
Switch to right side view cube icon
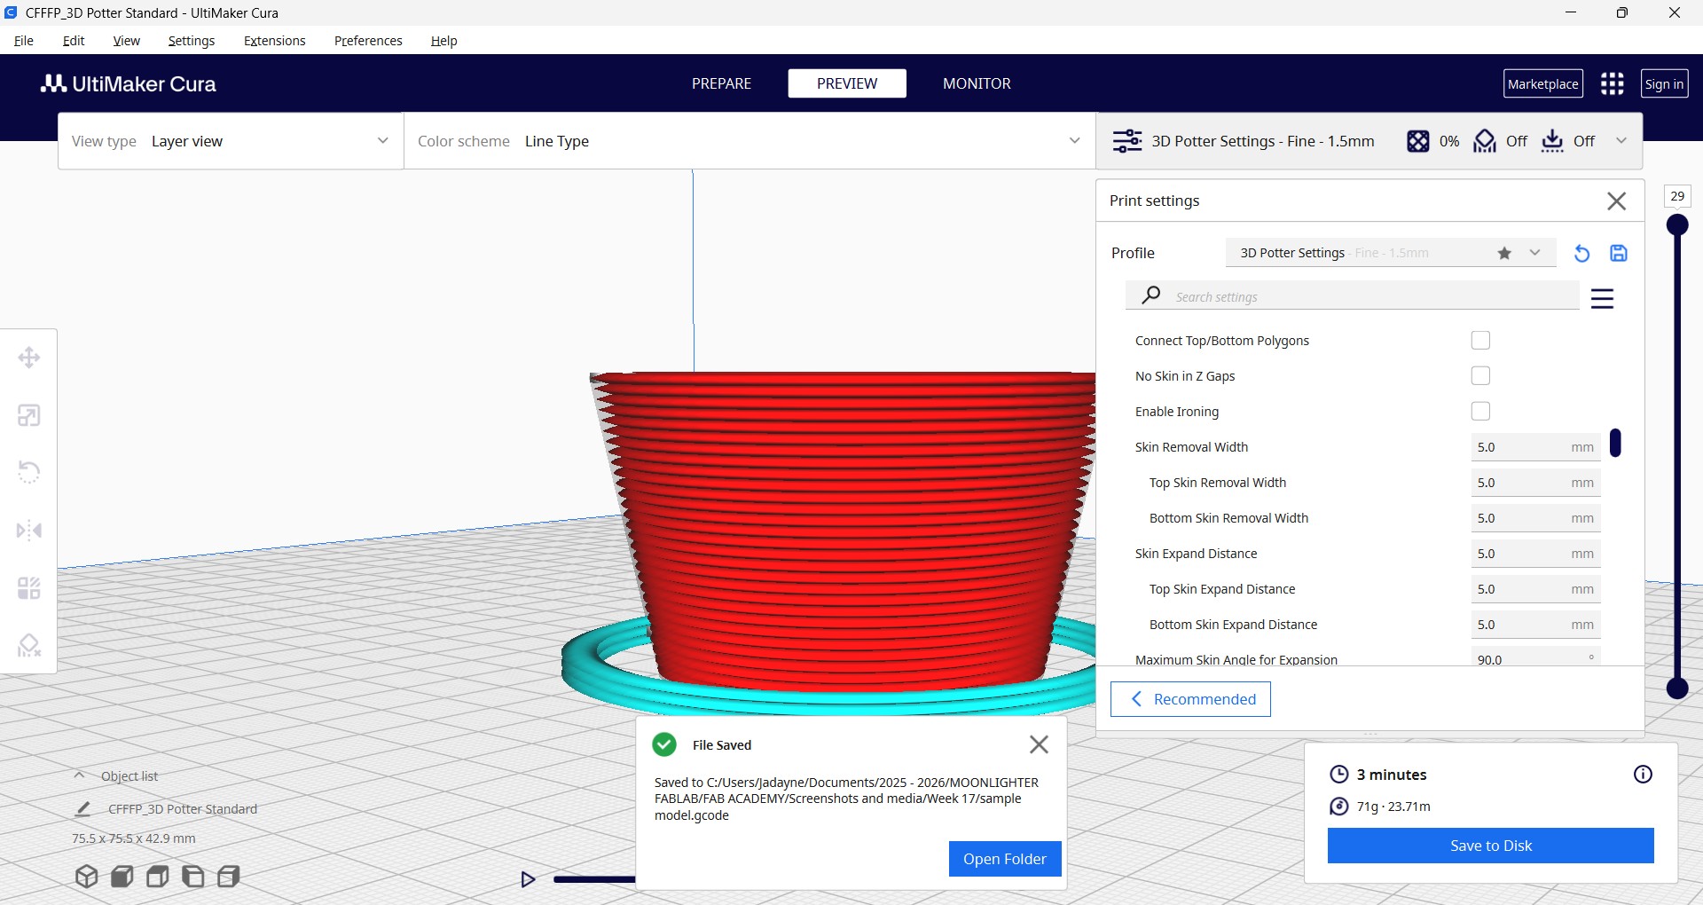[x=228, y=877]
